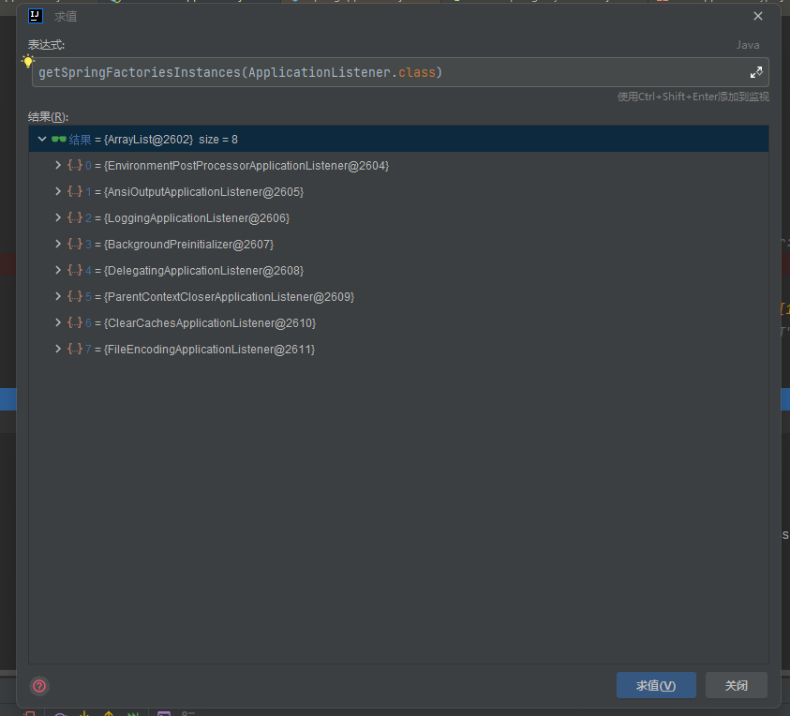Select the BackgroundPreinitializer@2607 row text
Screen dimensions: 790x716
point(189,245)
